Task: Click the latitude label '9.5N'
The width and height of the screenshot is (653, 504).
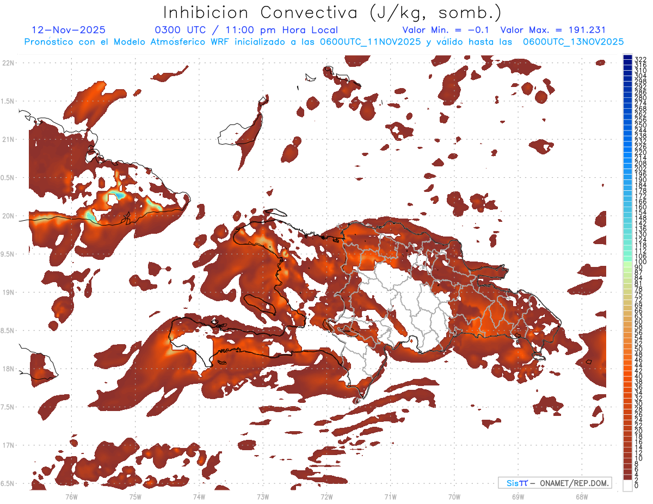Action: 8,254
